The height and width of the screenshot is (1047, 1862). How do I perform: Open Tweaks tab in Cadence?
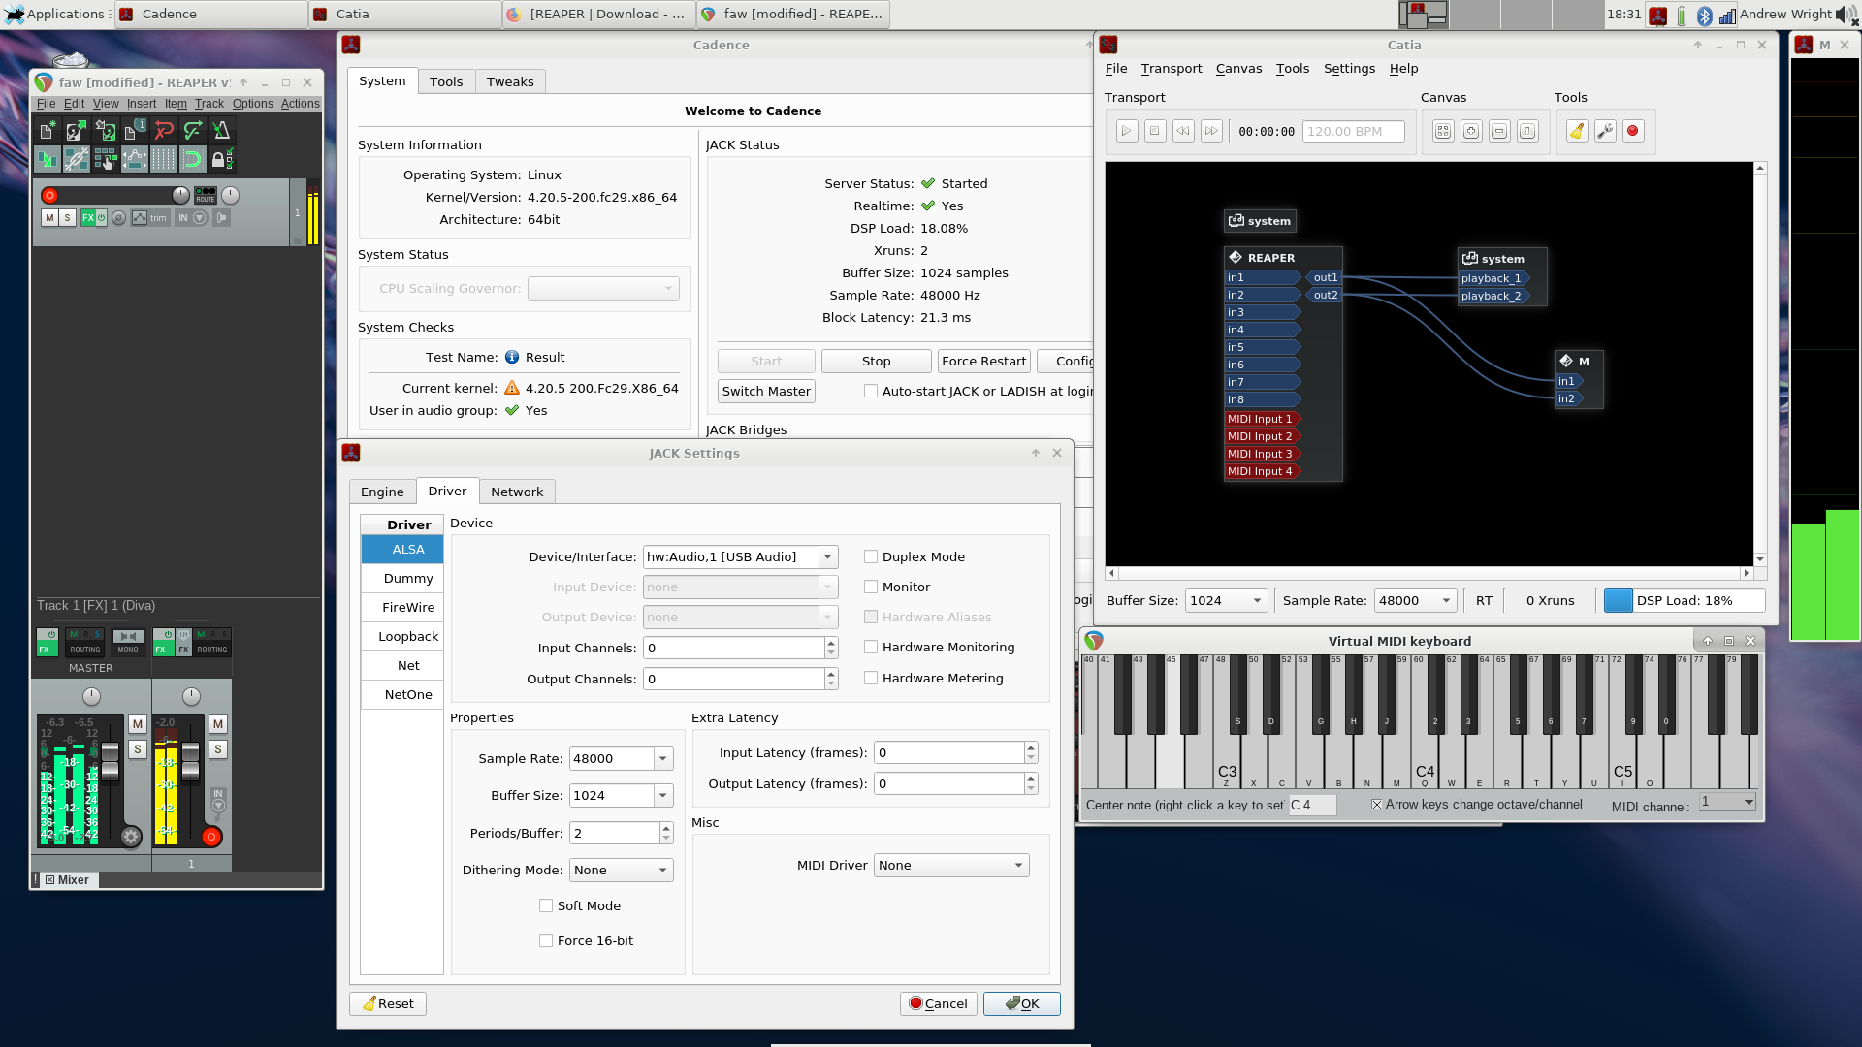510,81
